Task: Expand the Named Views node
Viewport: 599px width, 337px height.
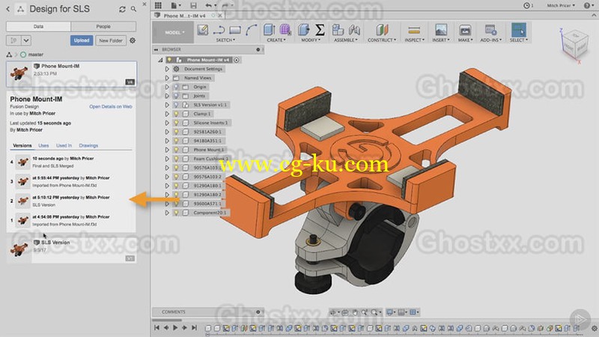Action: point(167,78)
